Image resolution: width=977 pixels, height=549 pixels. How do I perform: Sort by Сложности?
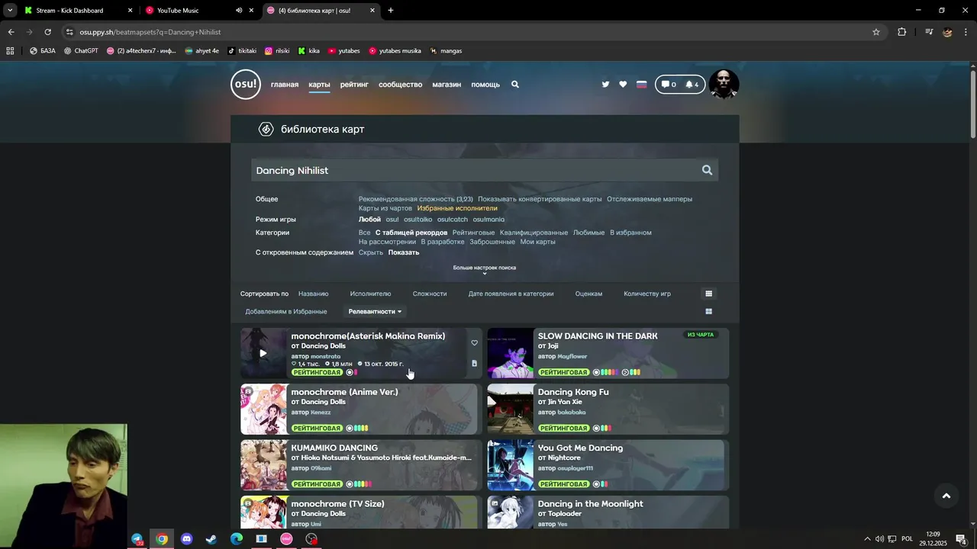[x=430, y=294]
